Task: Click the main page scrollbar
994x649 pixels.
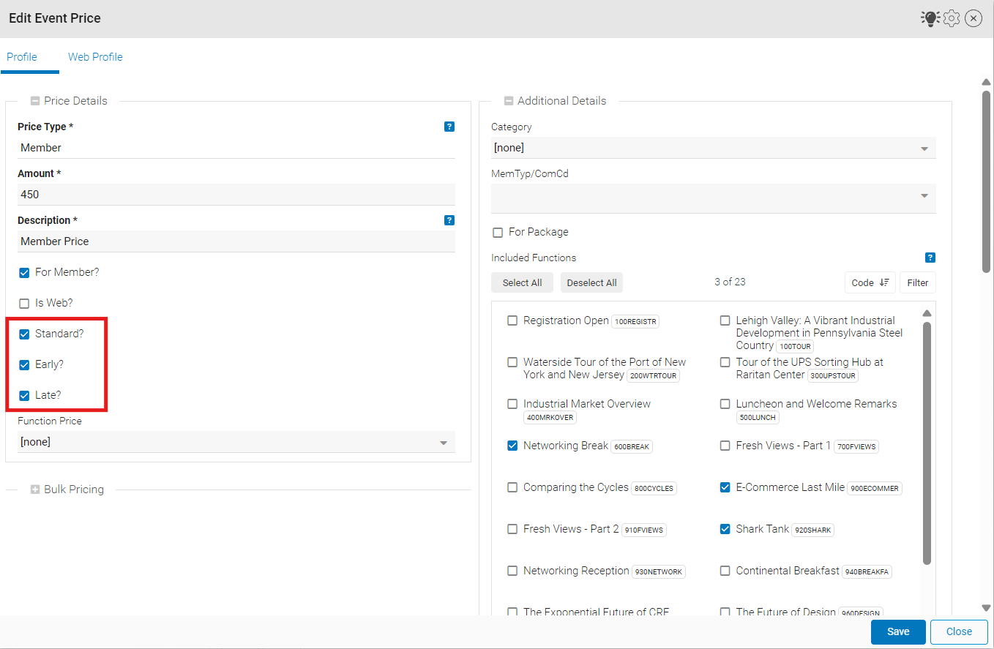Action: [x=987, y=181]
